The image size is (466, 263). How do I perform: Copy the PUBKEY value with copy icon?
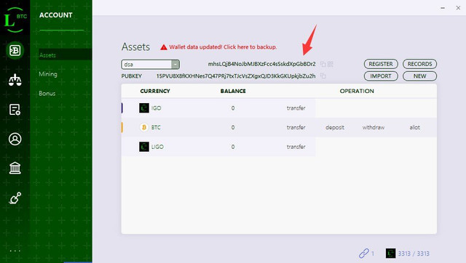323,76
